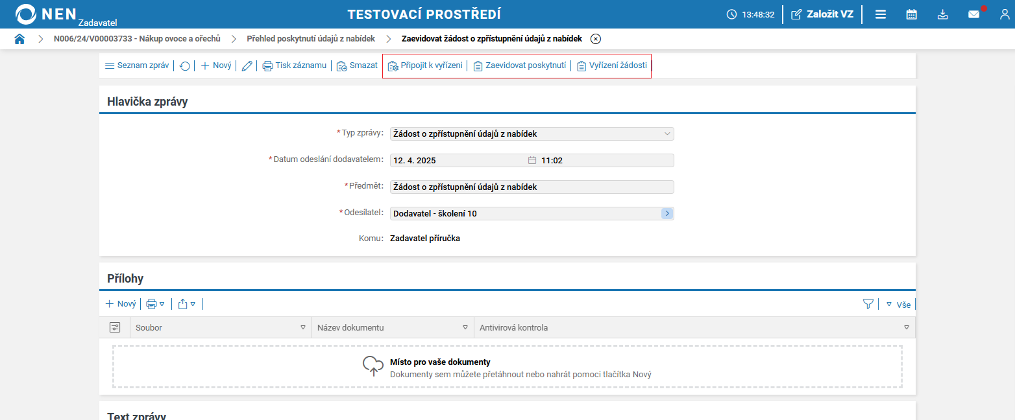The width and height of the screenshot is (1015, 420).
Task: Click Založit VZ in the top bar
Action: tap(822, 14)
